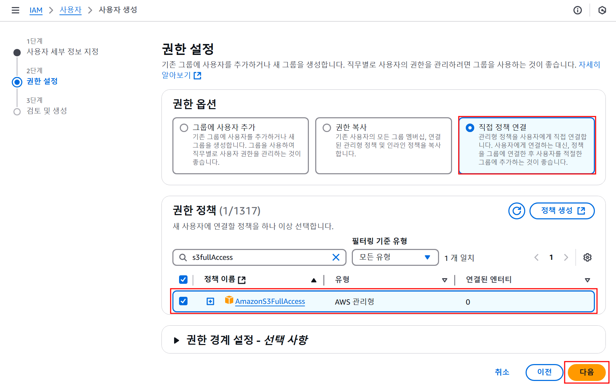Open the hamburger navigation menu
Screen dimensions: 616x388
15,10
